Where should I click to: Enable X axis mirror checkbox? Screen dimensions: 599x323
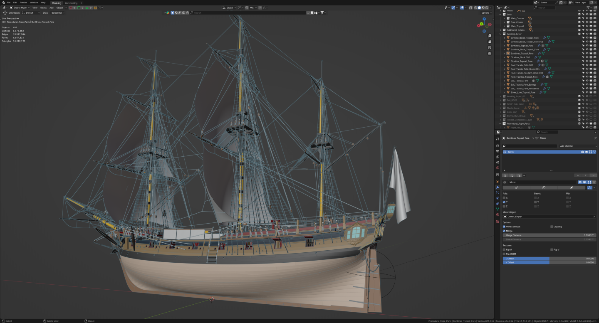504,198
